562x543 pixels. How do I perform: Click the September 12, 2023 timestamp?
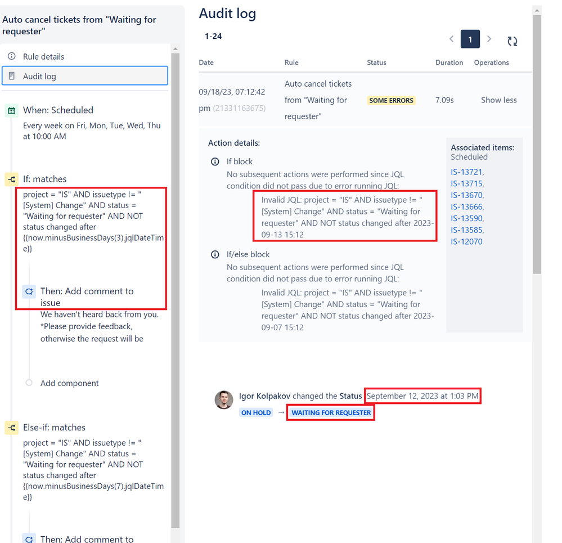pyautogui.click(x=422, y=396)
